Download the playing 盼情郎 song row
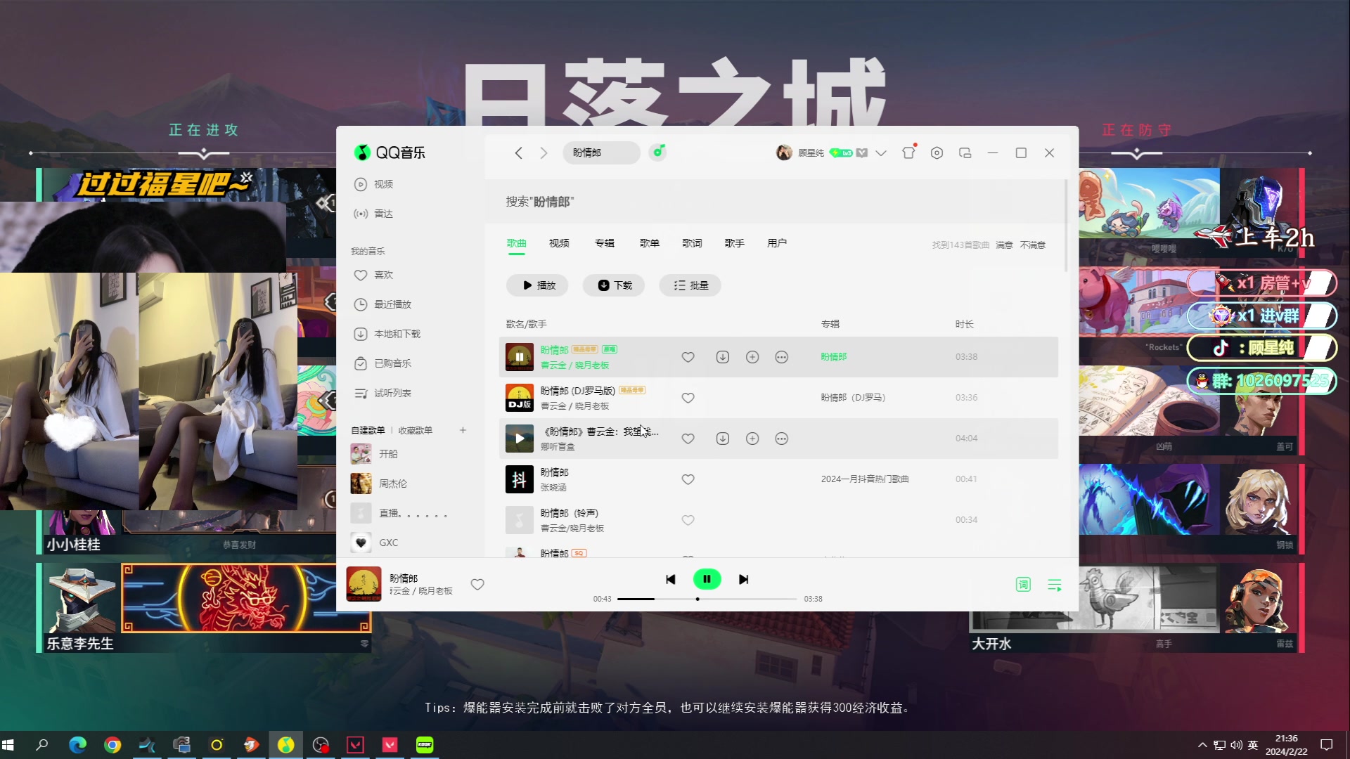Screen dimensions: 1350x759 click(x=722, y=357)
